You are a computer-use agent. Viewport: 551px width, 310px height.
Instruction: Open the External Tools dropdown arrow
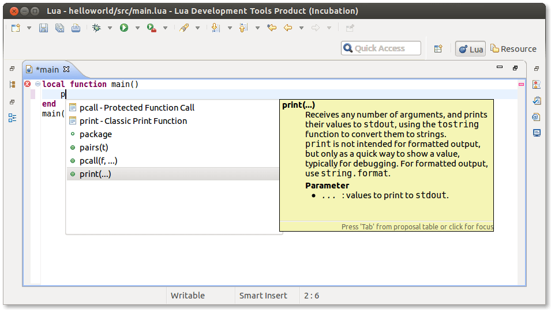point(165,28)
